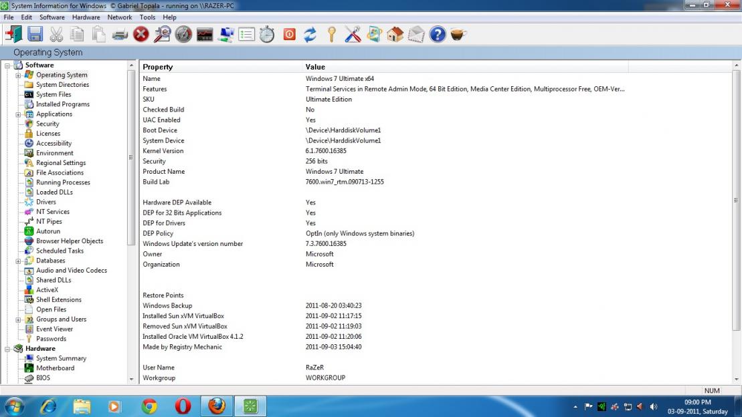The height and width of the screenshot is (417, 742).
Task: Click the checklist toolbar icon
Action: coord(246,35)
